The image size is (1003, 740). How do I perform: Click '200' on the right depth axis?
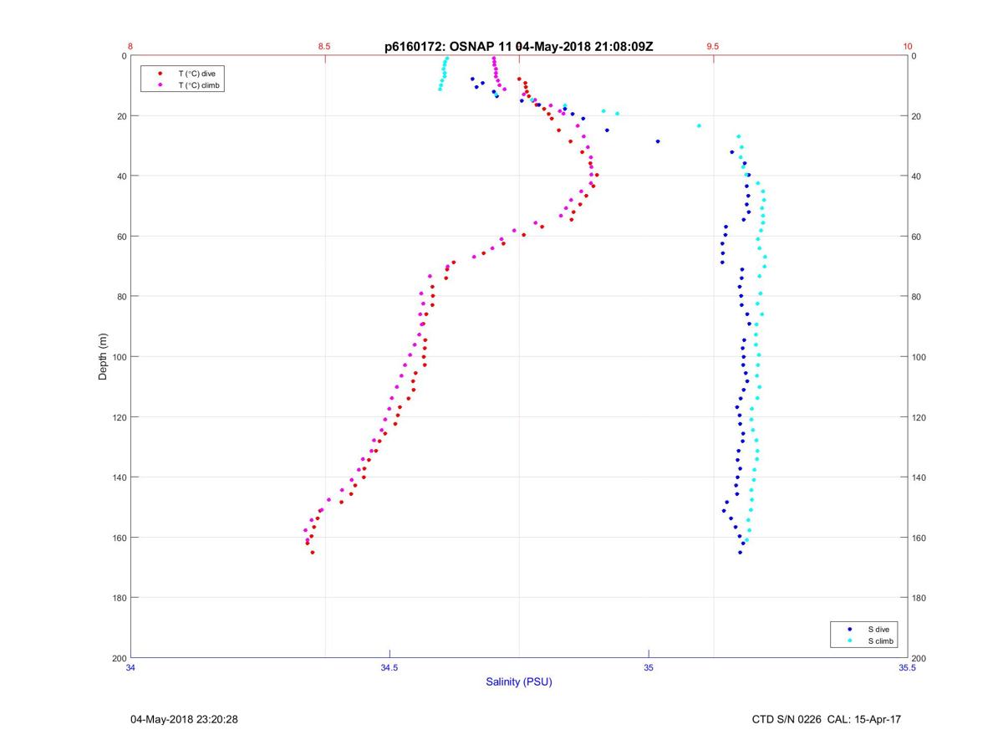[x=919, y=658]
